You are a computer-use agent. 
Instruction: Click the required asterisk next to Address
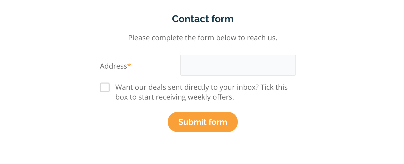[x=129, y=65]
